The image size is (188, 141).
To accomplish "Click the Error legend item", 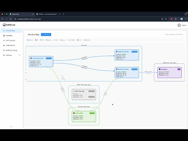I will point(79,40).
